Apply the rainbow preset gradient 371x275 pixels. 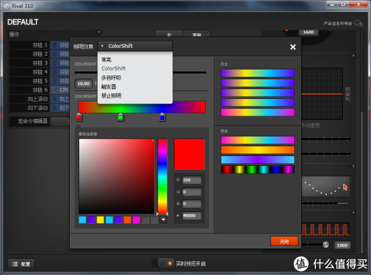[258, 140]
